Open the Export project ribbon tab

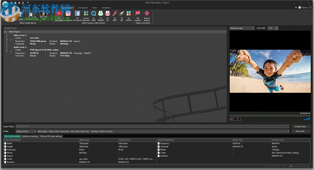(x=67, y=7)
